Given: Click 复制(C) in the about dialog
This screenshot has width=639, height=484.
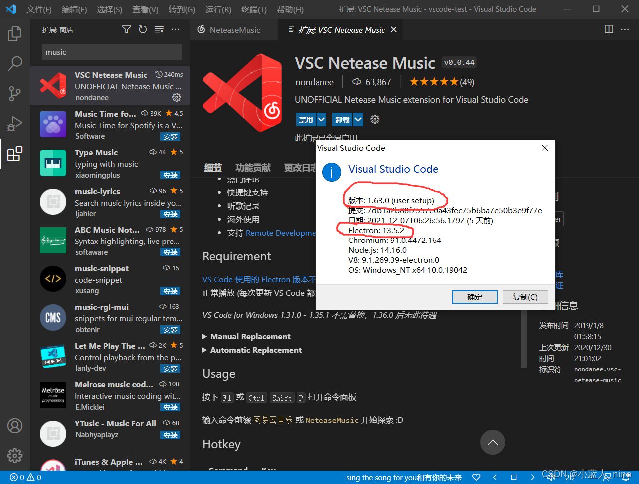Looking at the screenshot, I should point(525,297).
